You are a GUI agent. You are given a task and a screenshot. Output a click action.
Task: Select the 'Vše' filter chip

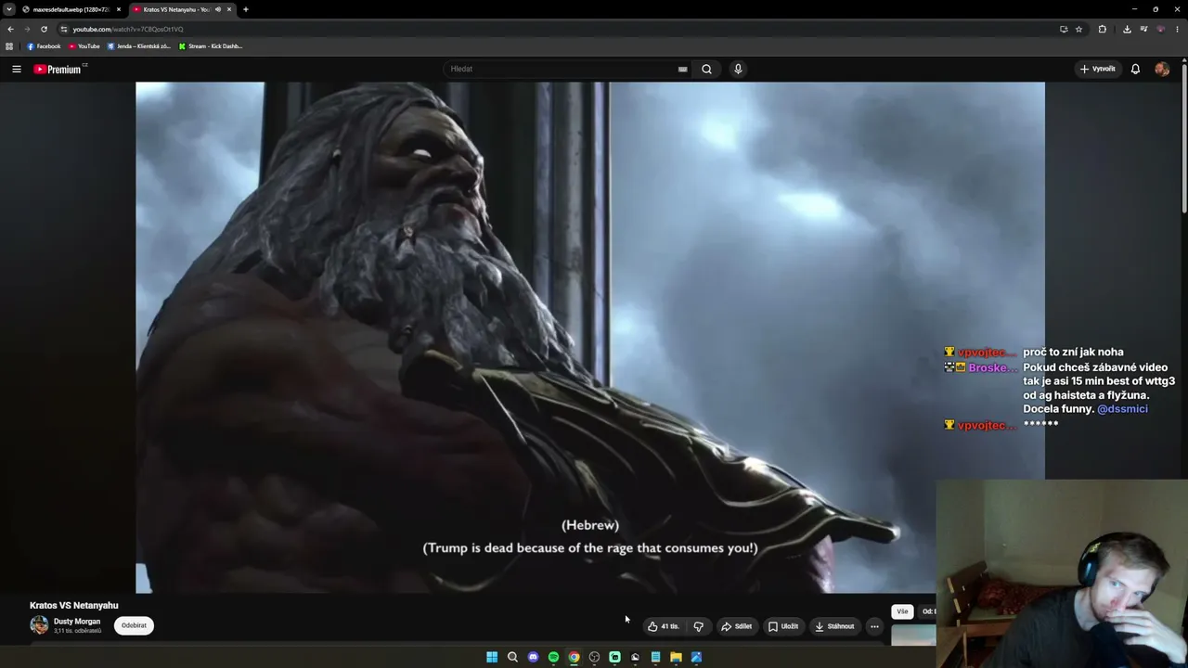(x=902, y=611)
